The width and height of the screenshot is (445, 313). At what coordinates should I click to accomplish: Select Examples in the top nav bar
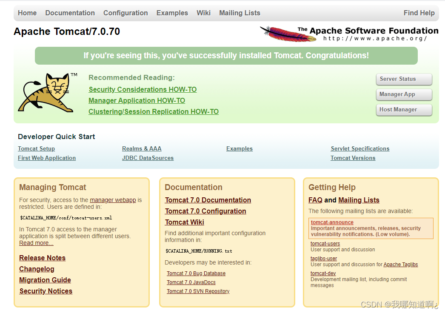[172, 13]
